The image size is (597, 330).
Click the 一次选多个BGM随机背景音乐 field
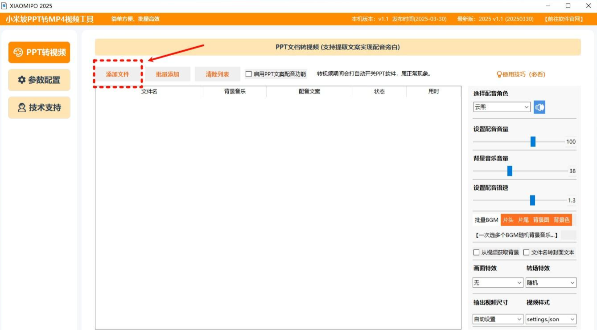517,235
